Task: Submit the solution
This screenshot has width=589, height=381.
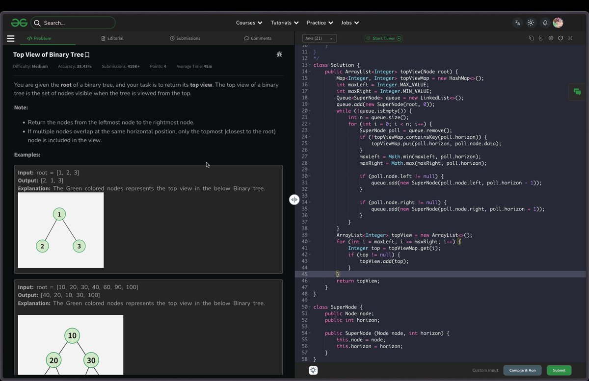Action: coord(559,370)
